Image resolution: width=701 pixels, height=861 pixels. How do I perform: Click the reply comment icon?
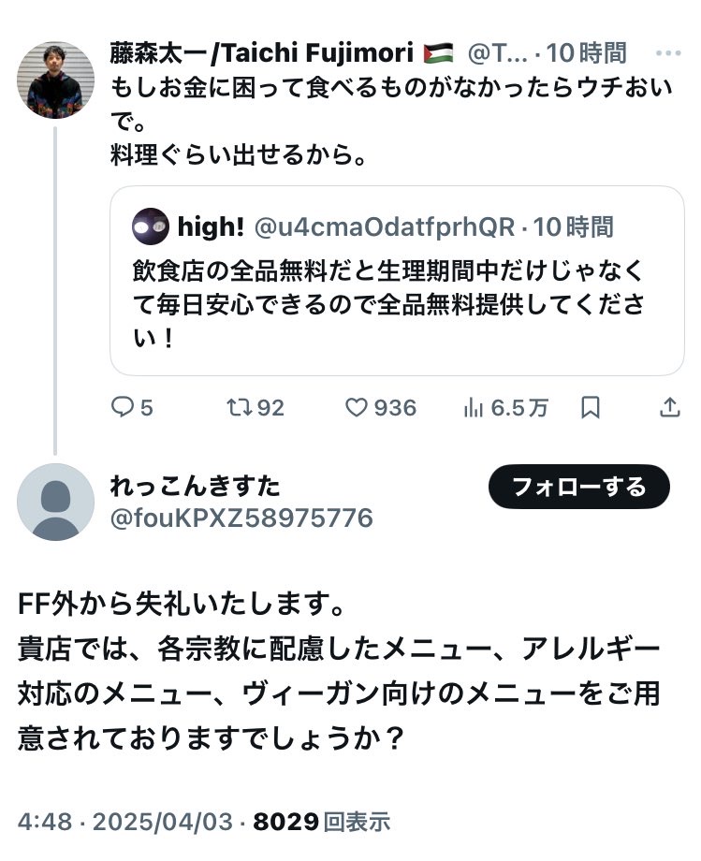[x=124, y=408]
